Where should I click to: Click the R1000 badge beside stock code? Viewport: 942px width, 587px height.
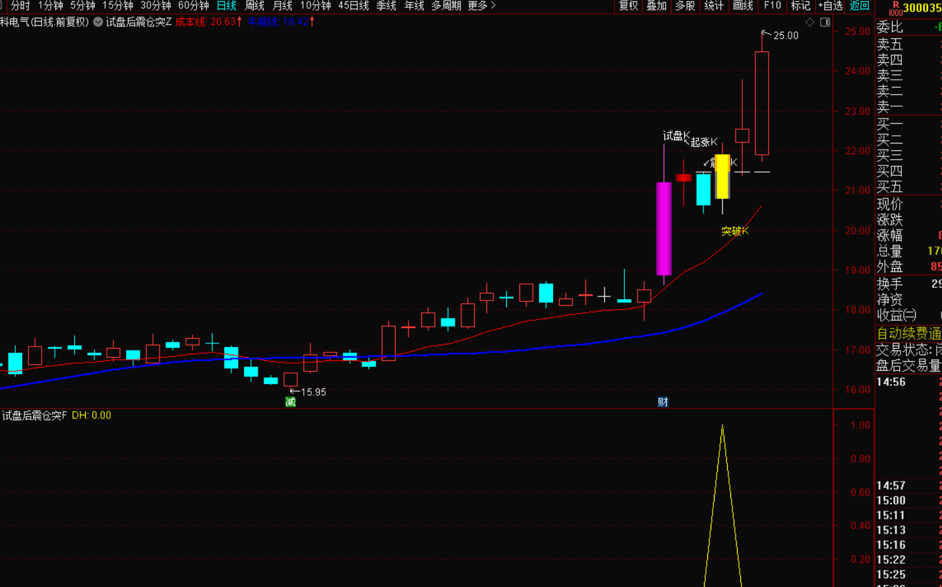coord(895,8)
